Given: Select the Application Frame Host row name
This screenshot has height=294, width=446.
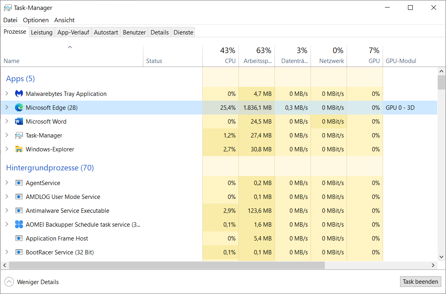Looking at the screenshot, I should click(57, 239).
